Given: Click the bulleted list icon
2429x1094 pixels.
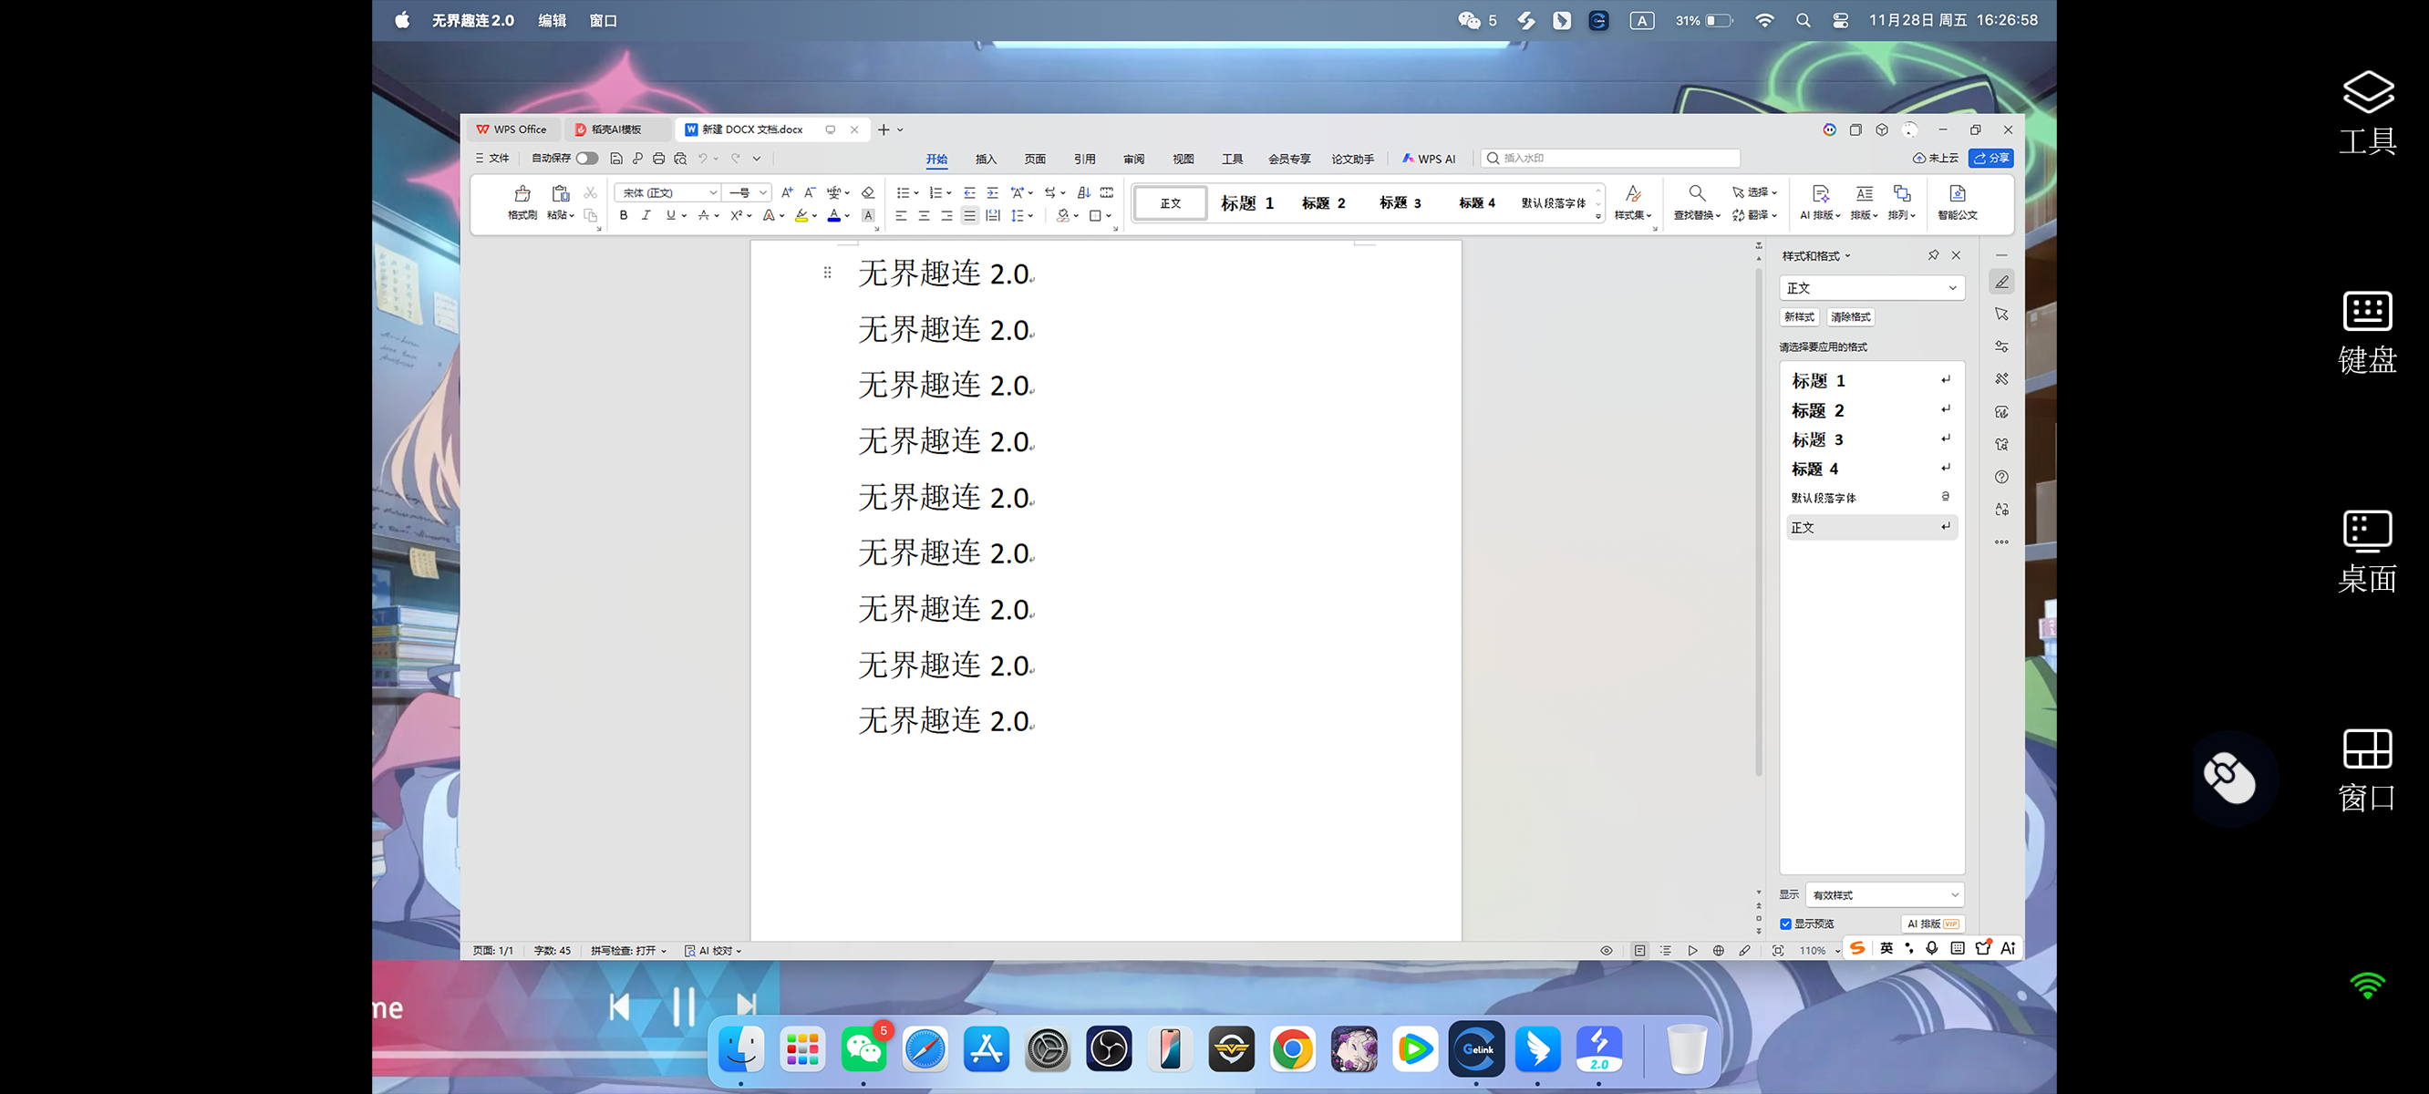Looking at the screenshot, I should (903, 192).
